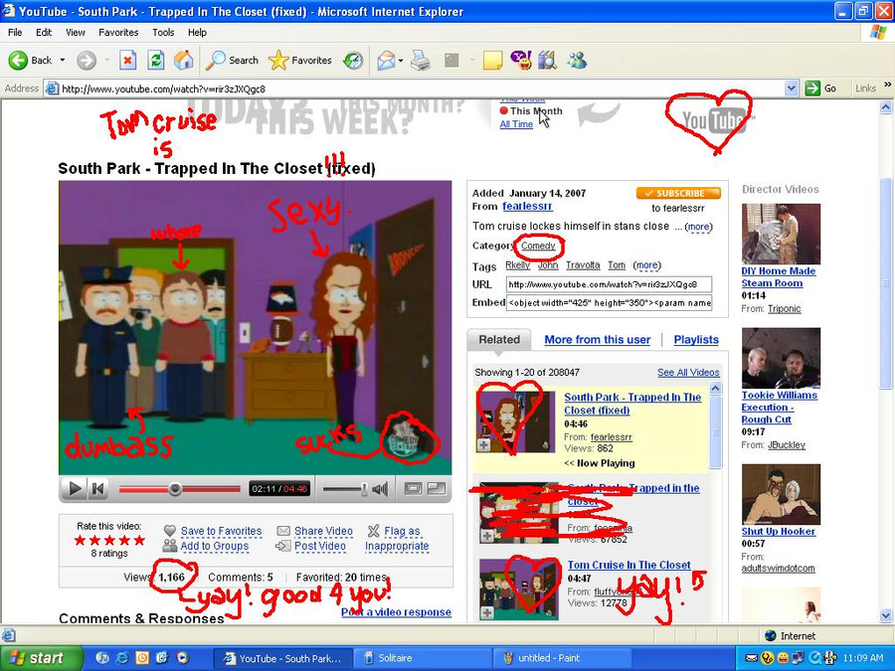The width and height of the screenshot is (895, 671).
Task: Open the Favorites menu in the menu bar
Action: pos(118,33)
